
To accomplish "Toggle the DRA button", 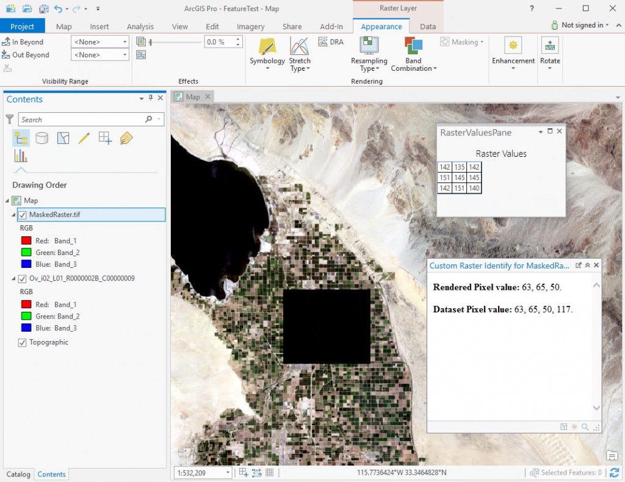I will tap(331, 42).
